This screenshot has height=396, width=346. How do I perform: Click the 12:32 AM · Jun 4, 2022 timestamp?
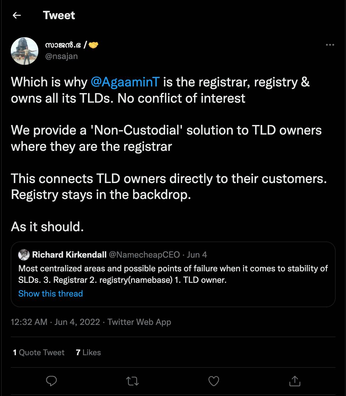[55, 322]
